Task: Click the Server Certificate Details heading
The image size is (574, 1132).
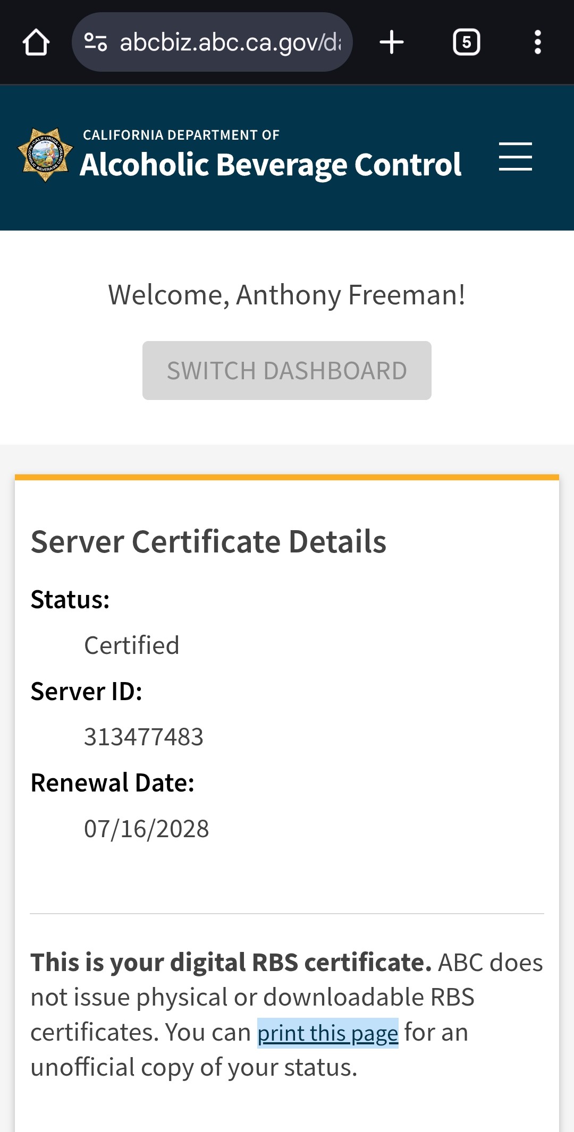Action: 208,542
